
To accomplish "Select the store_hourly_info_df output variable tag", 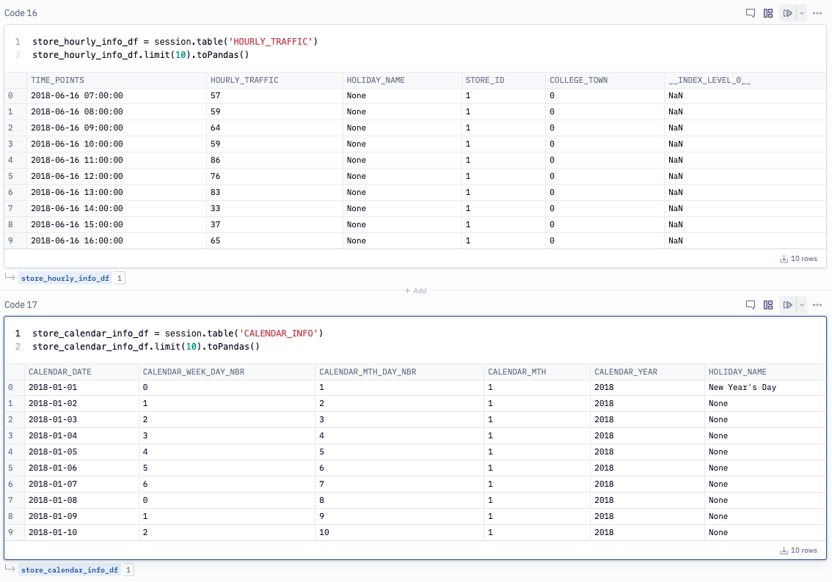I will [65, 279].
